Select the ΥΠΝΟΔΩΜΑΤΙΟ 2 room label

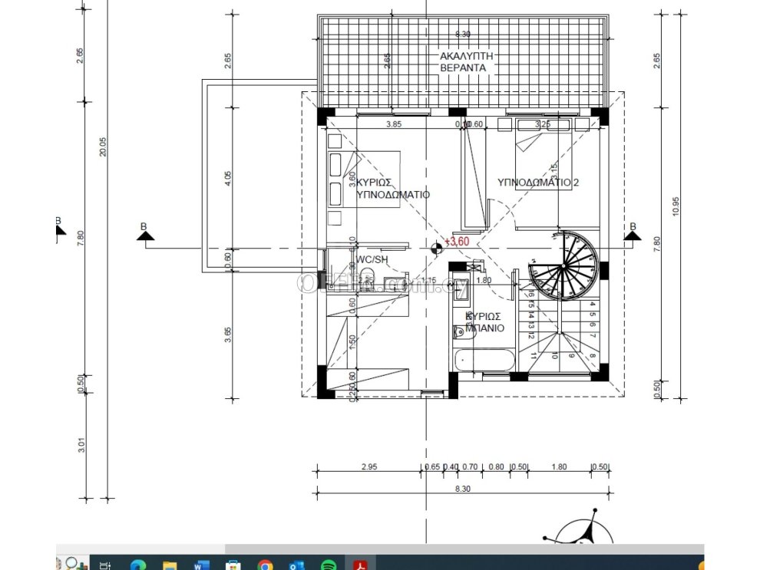538,183
